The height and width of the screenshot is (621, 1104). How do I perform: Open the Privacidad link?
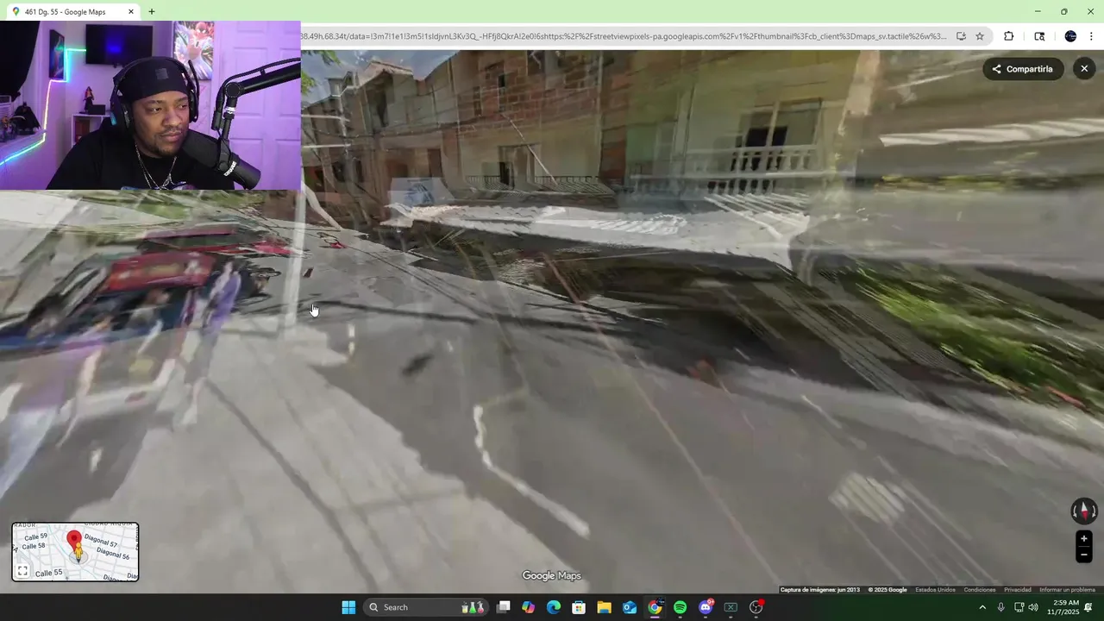click(x=1018, y=590)
